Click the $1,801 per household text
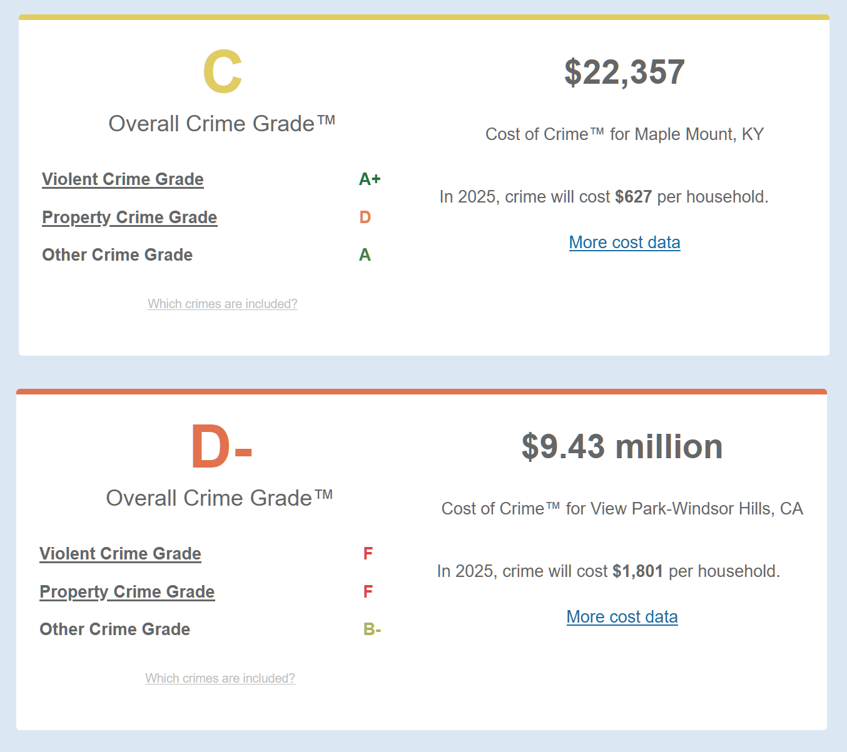Image resolution: width=847 pixels, height=752 pixels. point(696,571)
